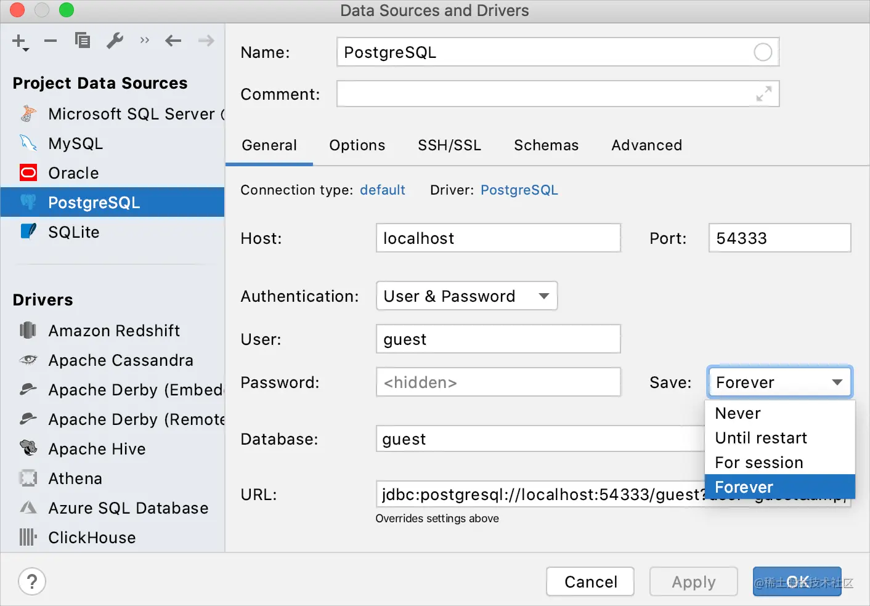Click the Port field 54333
This screenshot has width=870, height=606.
click(780, 238)
